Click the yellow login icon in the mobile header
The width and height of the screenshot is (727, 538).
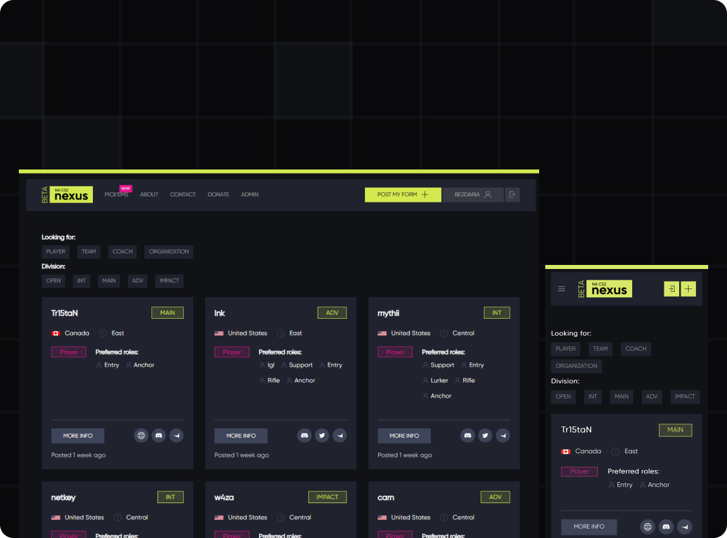(671, 289)
